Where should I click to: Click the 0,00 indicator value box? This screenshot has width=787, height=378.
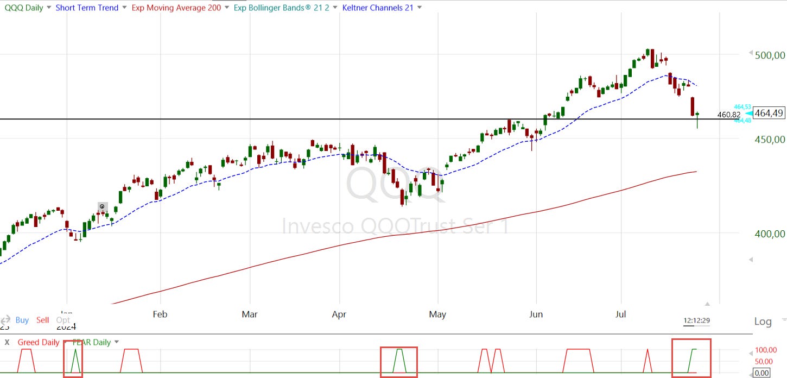pos(763,373)
